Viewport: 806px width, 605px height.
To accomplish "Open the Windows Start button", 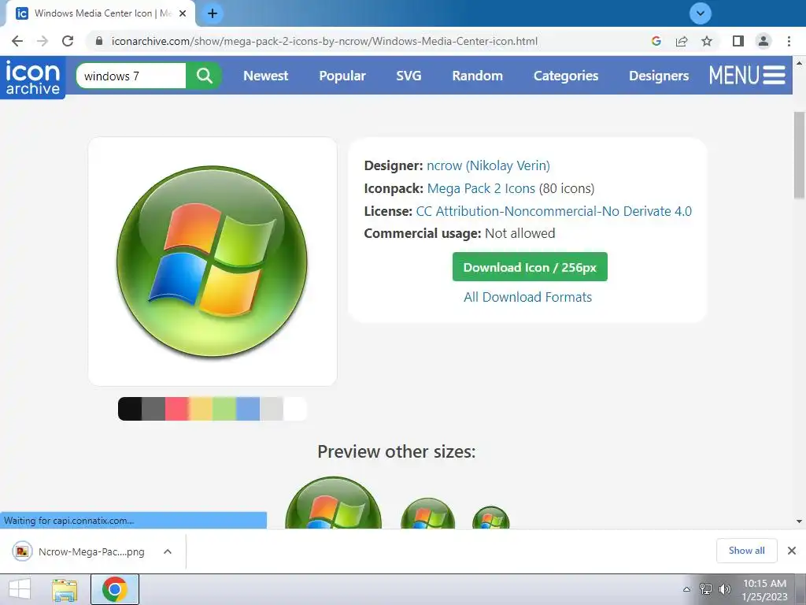I will (20, 589).
